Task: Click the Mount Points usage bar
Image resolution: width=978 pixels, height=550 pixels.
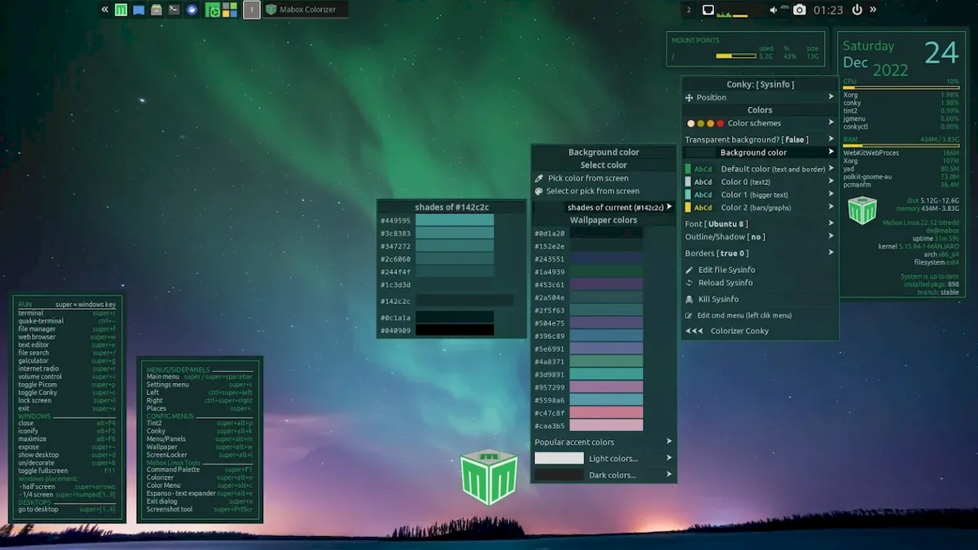Action: pyautogui.click(x=736, y=56)
